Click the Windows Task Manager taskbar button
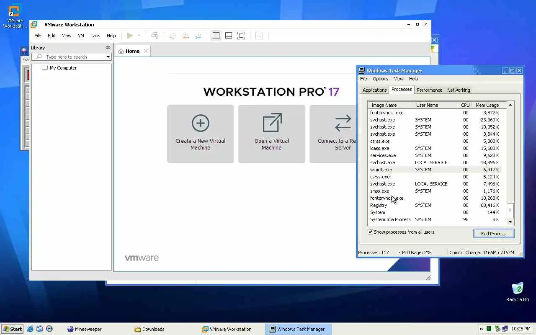 pos(298,329)
